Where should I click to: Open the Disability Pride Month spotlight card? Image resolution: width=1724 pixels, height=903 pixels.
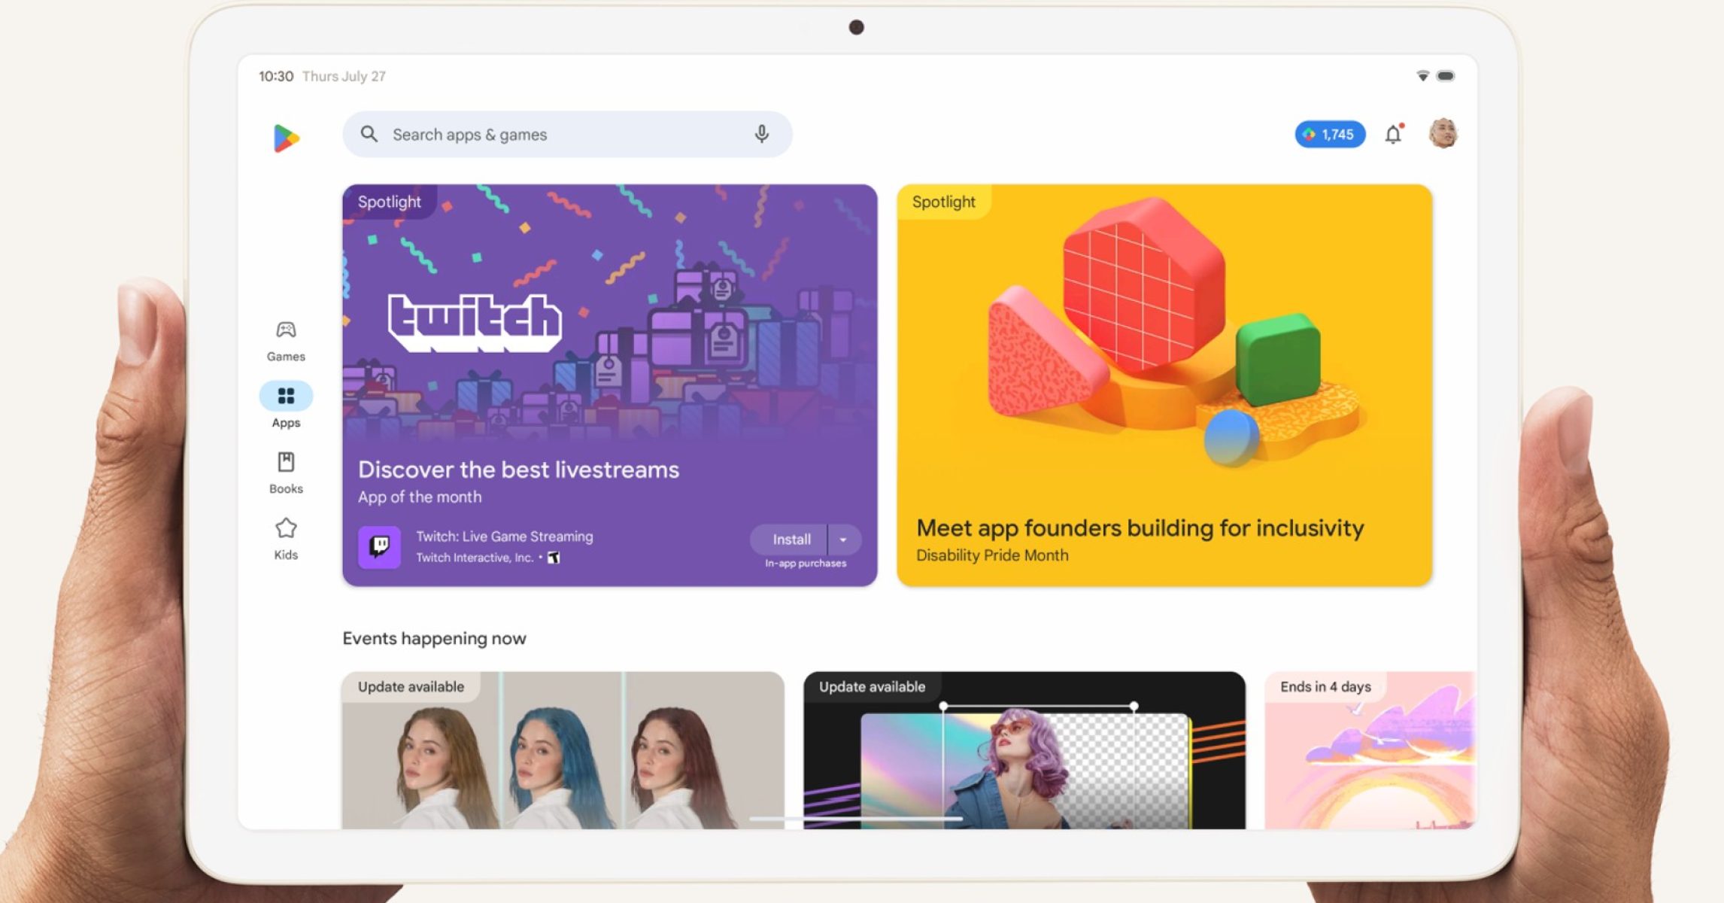click(1164, 385)
